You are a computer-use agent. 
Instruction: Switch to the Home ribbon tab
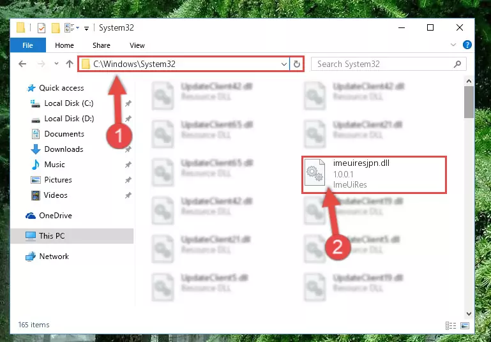(64, 45)
